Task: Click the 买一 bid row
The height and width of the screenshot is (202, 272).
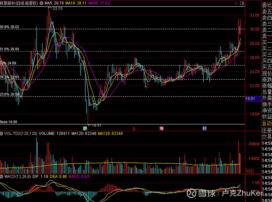Action: pos(267,43)
